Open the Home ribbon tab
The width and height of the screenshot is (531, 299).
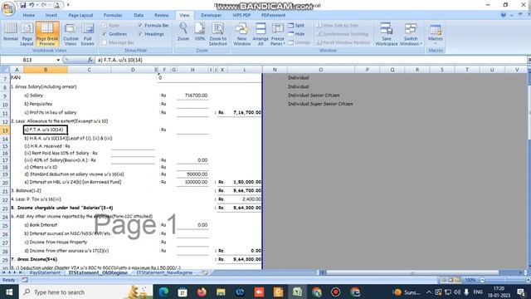[x=29, y=15]
